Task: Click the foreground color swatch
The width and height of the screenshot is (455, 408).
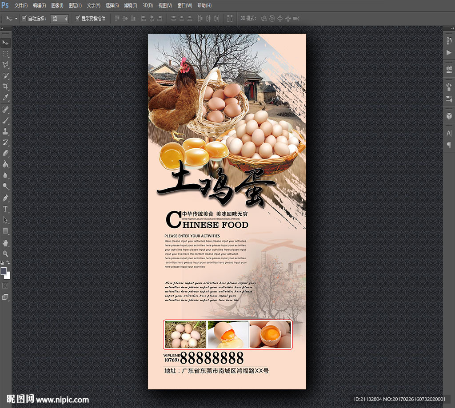Action: pyautogui.click(x=4, y=271)
